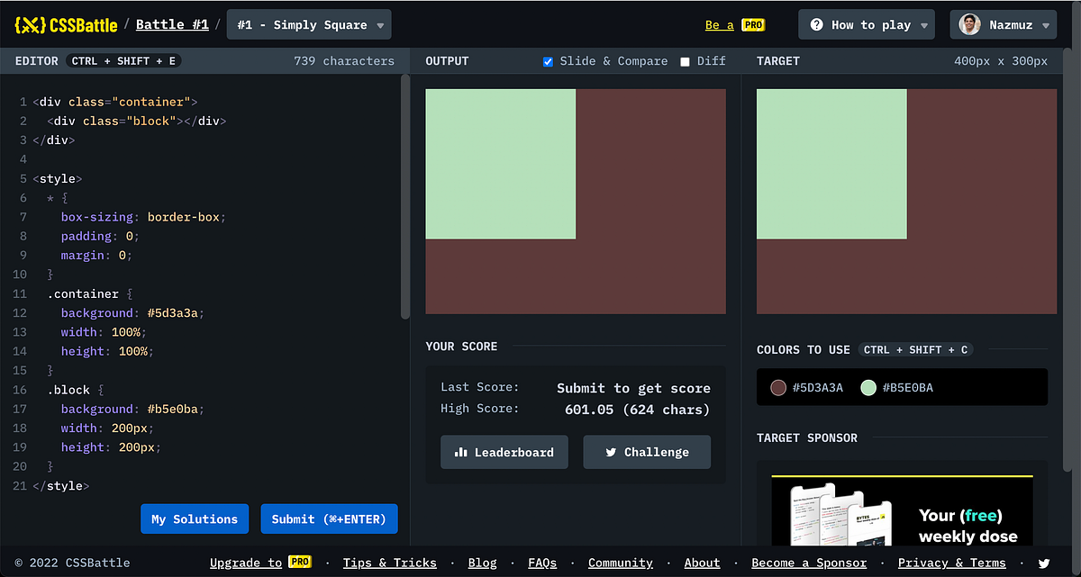The height and width of the screenshot is (577, 1081).
Task: Click the #B5E0BA green color swatch
Action: coord(868,387)
